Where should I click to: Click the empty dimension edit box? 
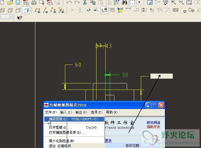(161, 76)
